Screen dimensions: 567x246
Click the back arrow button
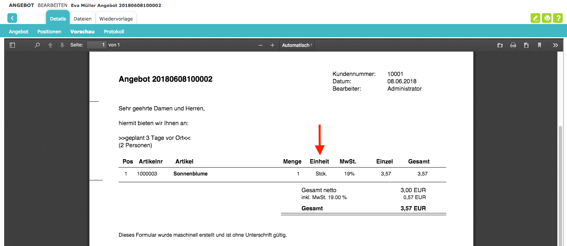(x=12, y=18)
